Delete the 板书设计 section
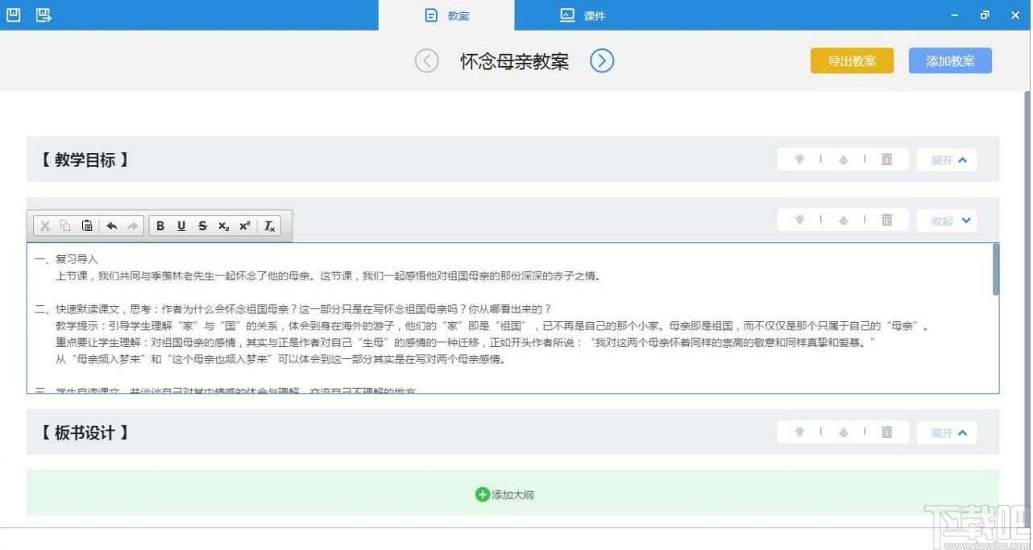 887,432
